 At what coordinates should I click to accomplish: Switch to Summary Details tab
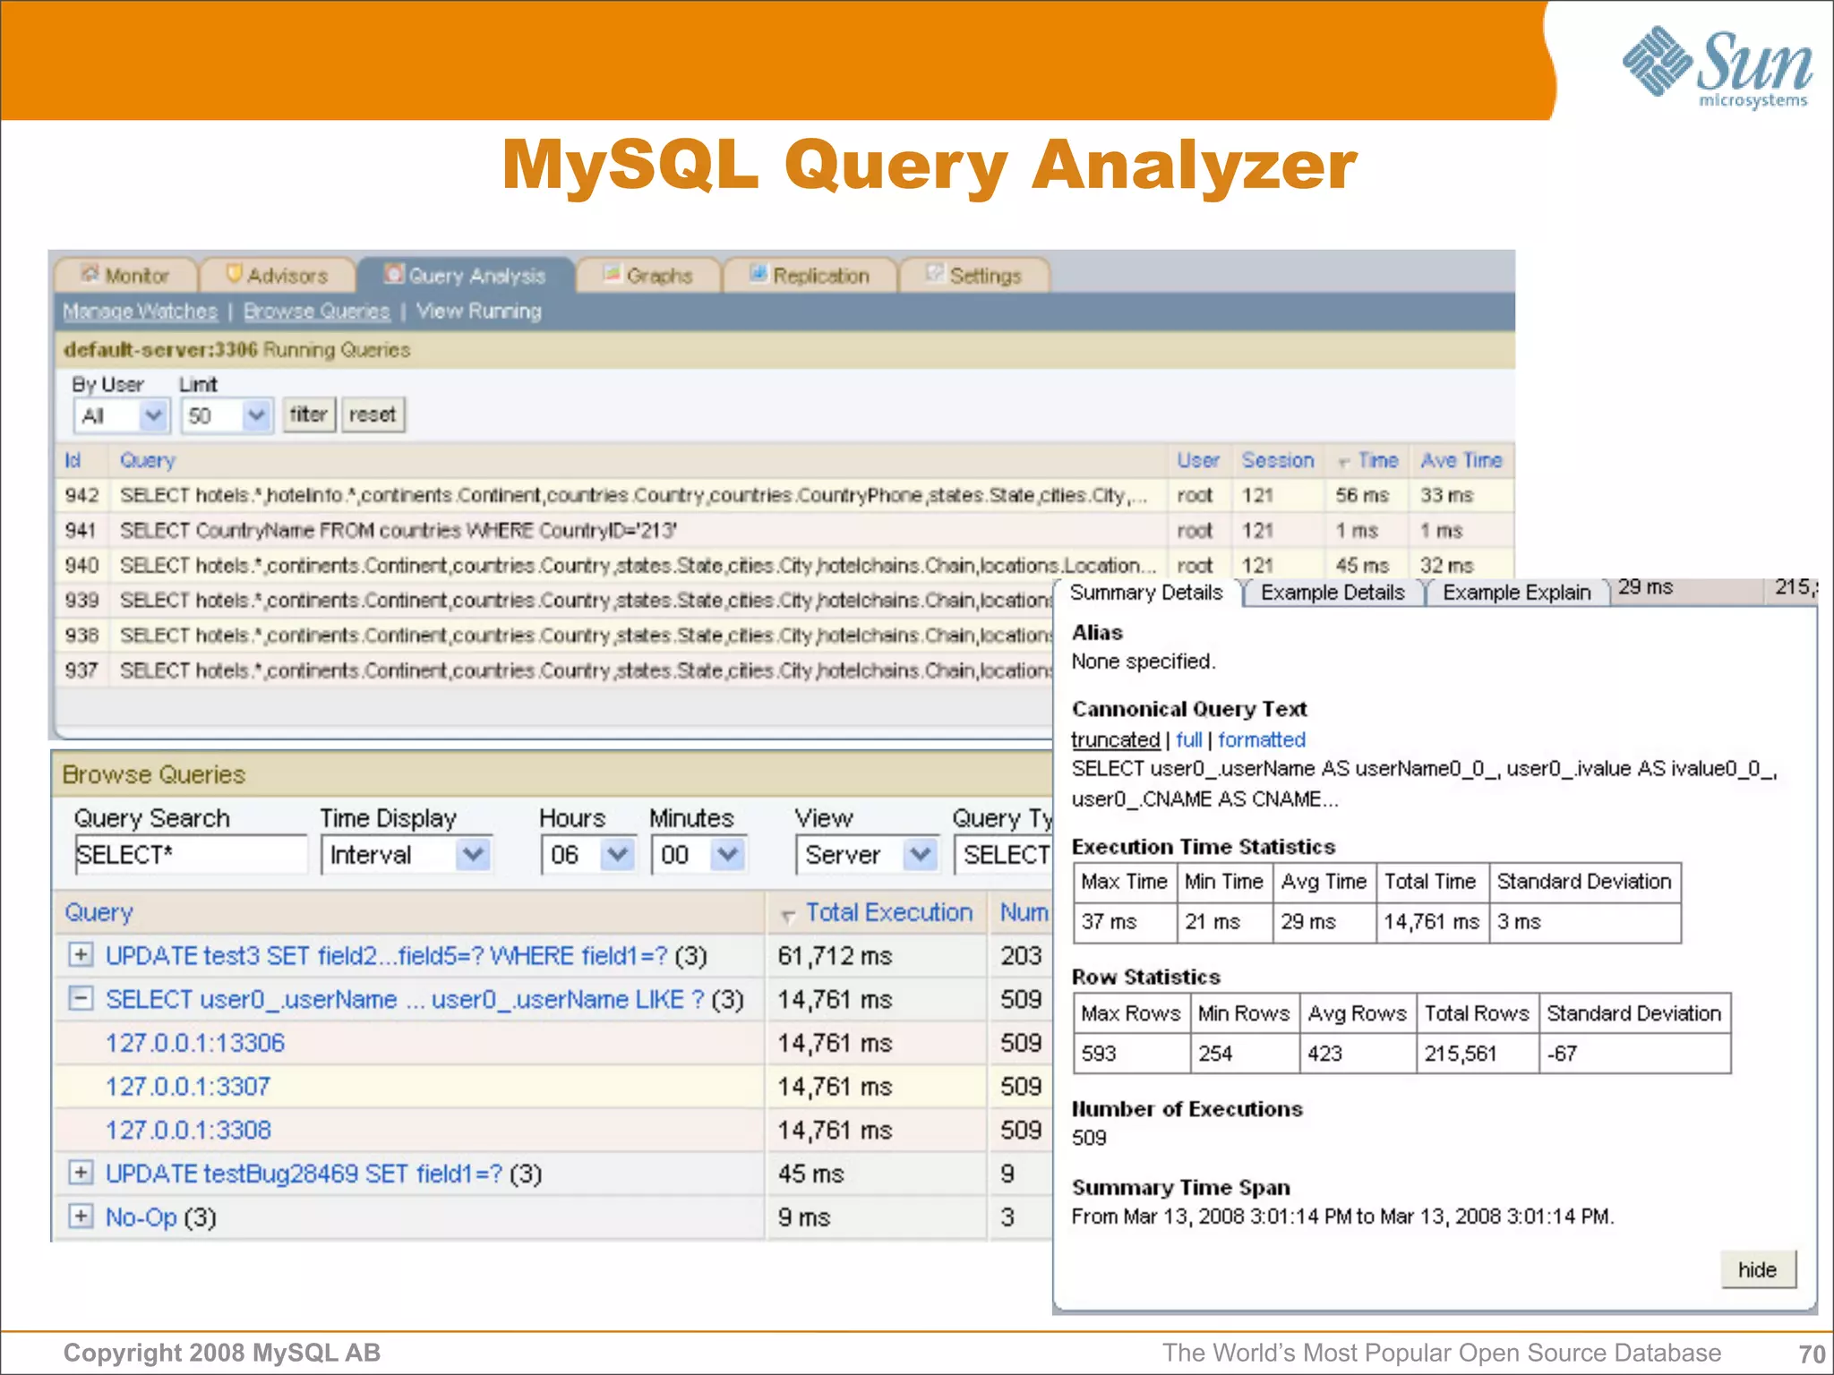tap(1146, 593)
